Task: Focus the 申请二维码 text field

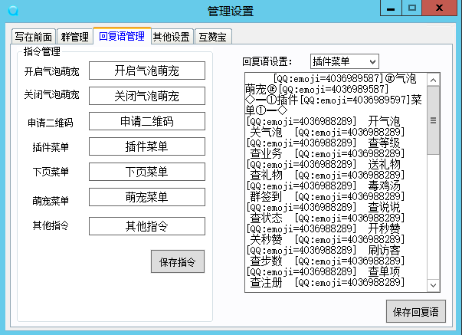Action: (146, 122)
